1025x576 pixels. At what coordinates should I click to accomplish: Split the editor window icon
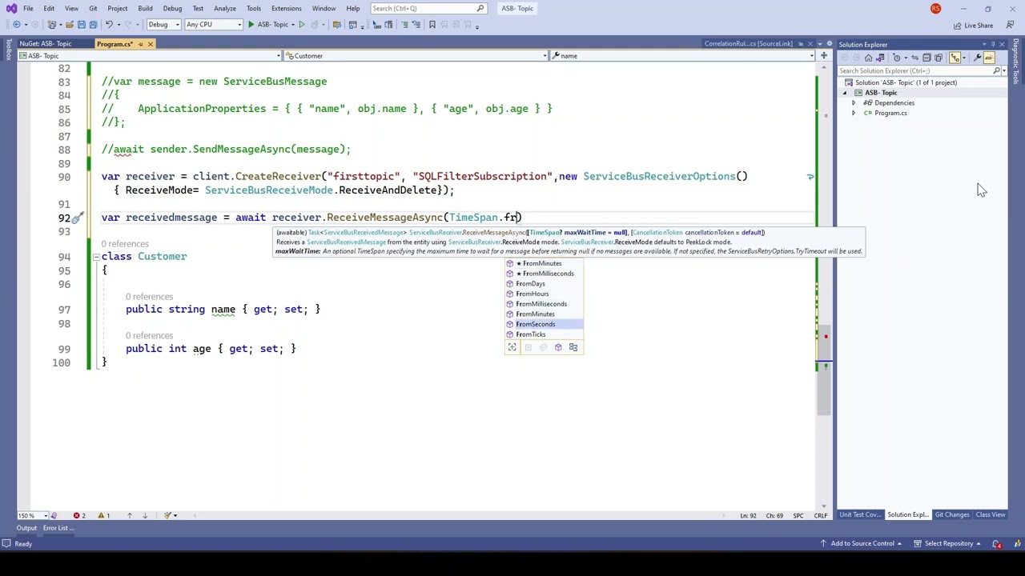point(823,56)
